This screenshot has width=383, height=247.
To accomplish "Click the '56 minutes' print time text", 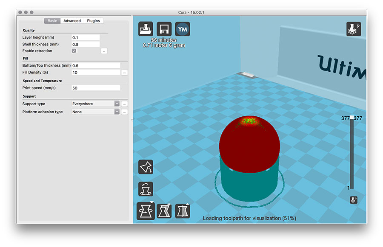I will 164,40.
